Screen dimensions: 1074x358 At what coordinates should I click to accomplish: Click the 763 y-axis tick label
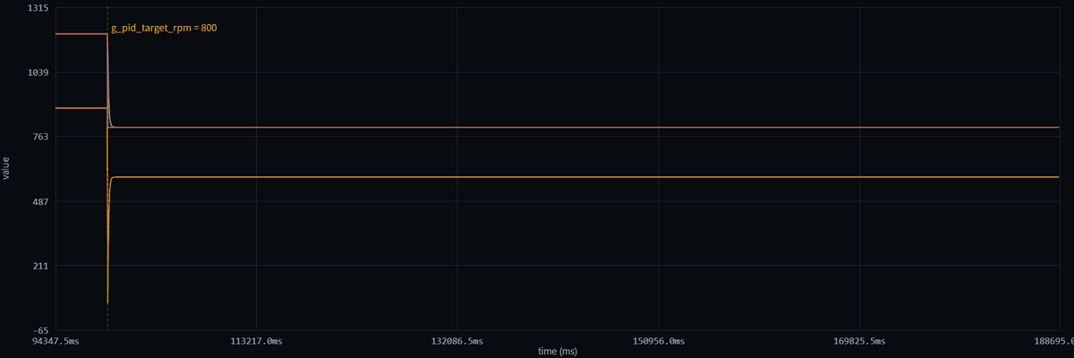[x=43, y=137]
